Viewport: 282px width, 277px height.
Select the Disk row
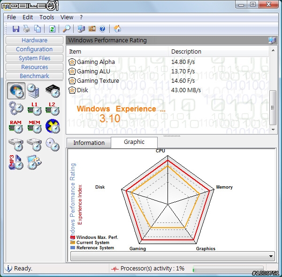tap(168, 90)
